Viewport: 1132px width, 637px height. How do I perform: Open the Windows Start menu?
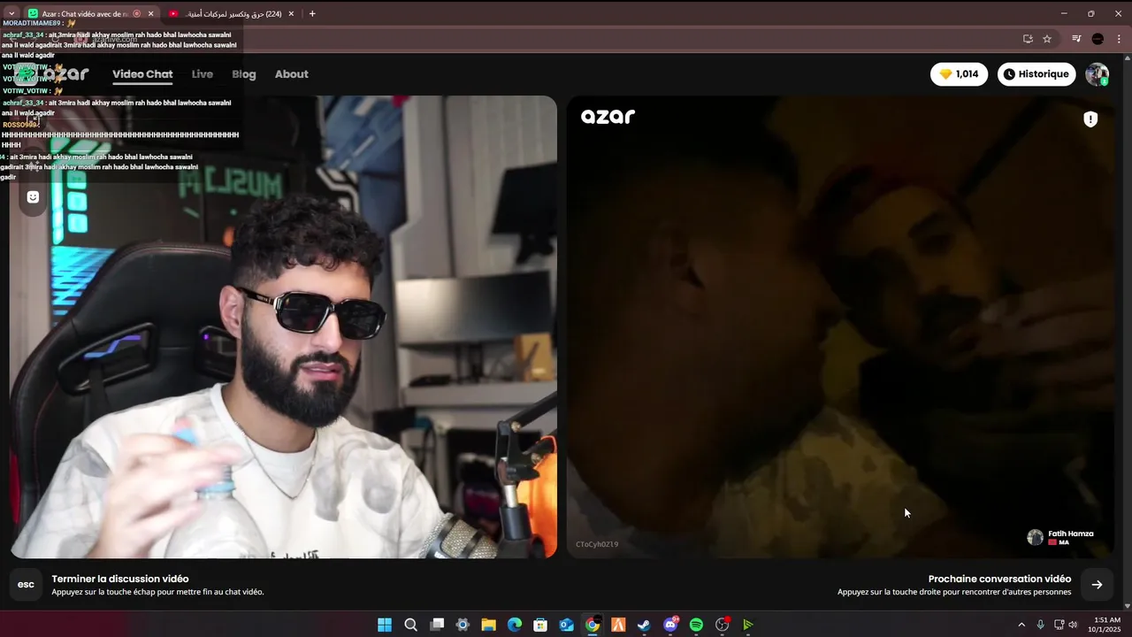click(x=385, y=625)
